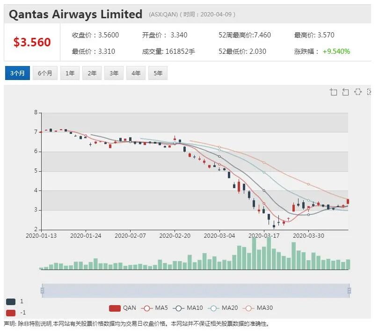This screenshot has width=379, height=336.
Task: Click the +9.540% change percentage
Action: pyautogui.click(x=336, y=51)
